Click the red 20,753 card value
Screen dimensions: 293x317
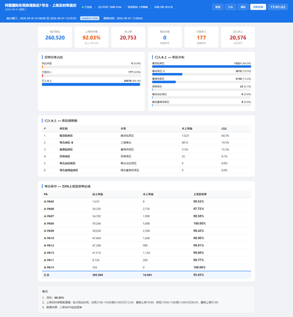(x=128, y=37)
